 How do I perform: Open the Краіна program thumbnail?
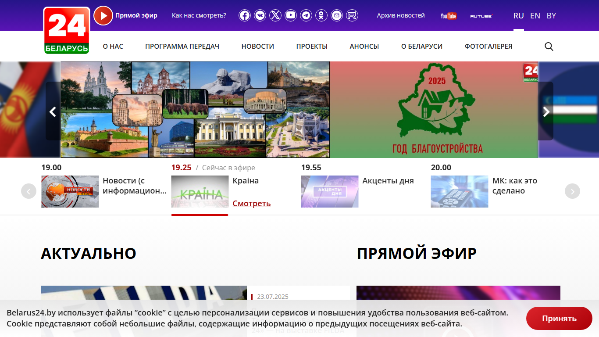point(200,192)
